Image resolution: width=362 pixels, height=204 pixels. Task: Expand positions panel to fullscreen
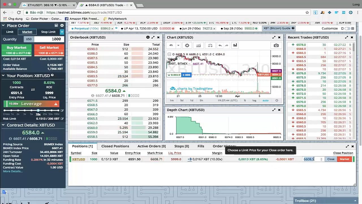[347, 146]
